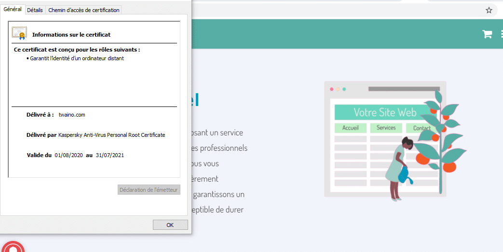The width and height of the screenshot is (503, 252).
Task: Click Accueil in the website illustration
Action: point(350,128)
